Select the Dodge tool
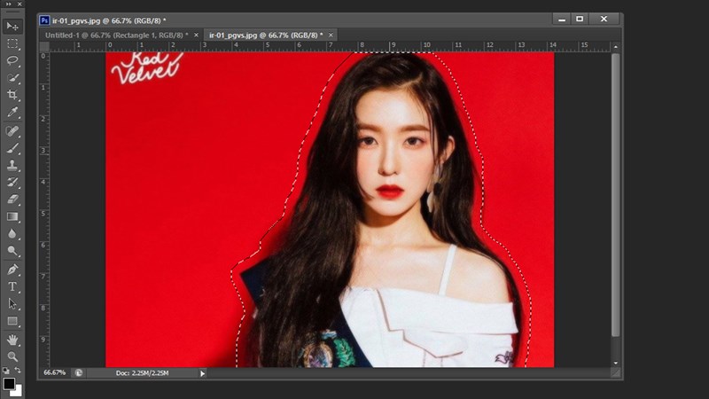Image resolution: width=709 pixels, height=399 pixels. tap(12, 251)
